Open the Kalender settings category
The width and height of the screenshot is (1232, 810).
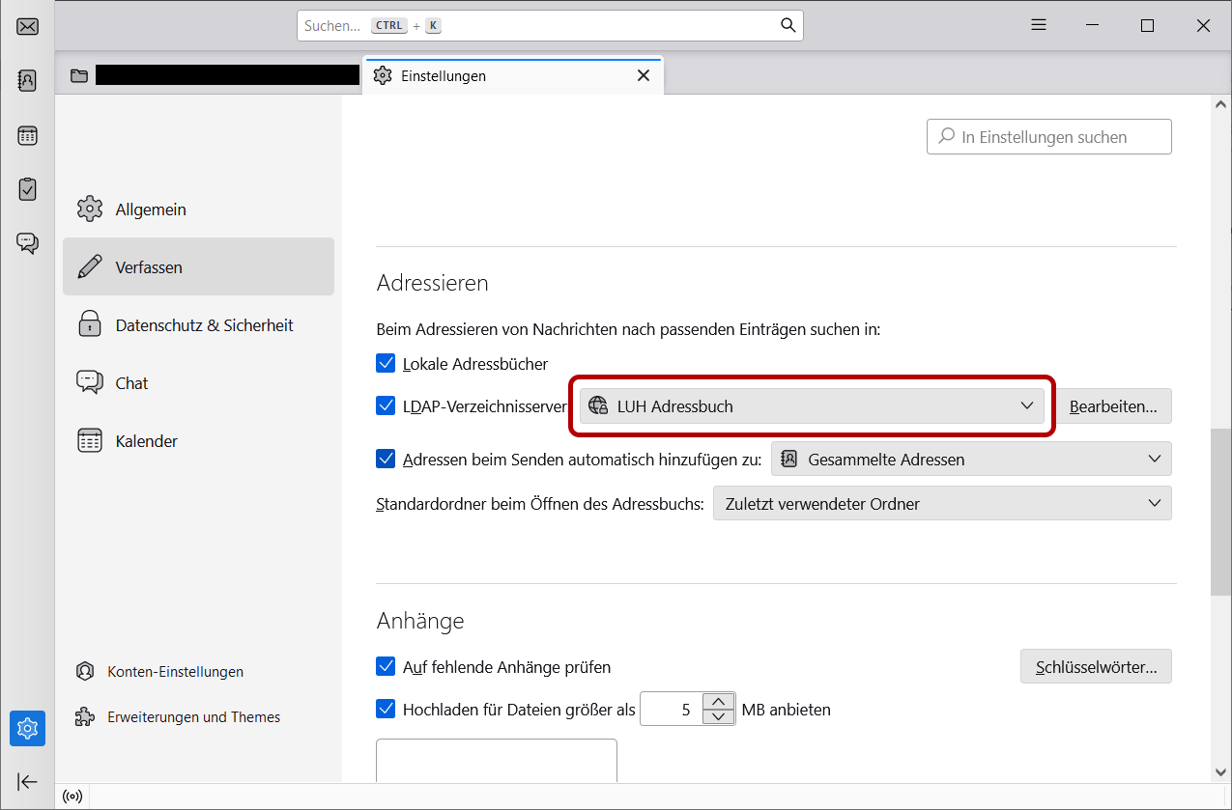pyautogui.click(x=199, y=441)
